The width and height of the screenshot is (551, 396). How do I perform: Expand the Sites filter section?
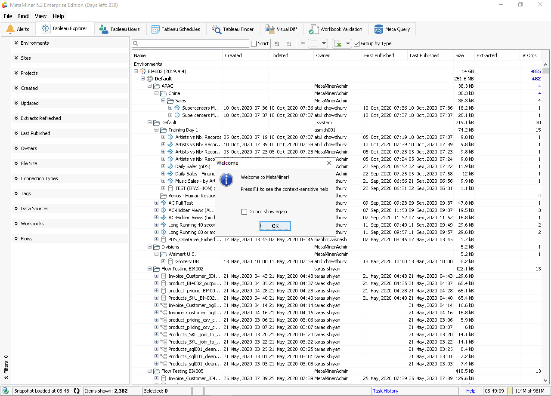(x=70, y=58)
